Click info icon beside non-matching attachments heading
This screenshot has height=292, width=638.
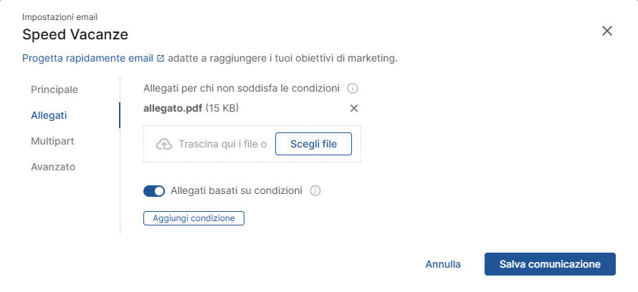click(x=352, y=89)
